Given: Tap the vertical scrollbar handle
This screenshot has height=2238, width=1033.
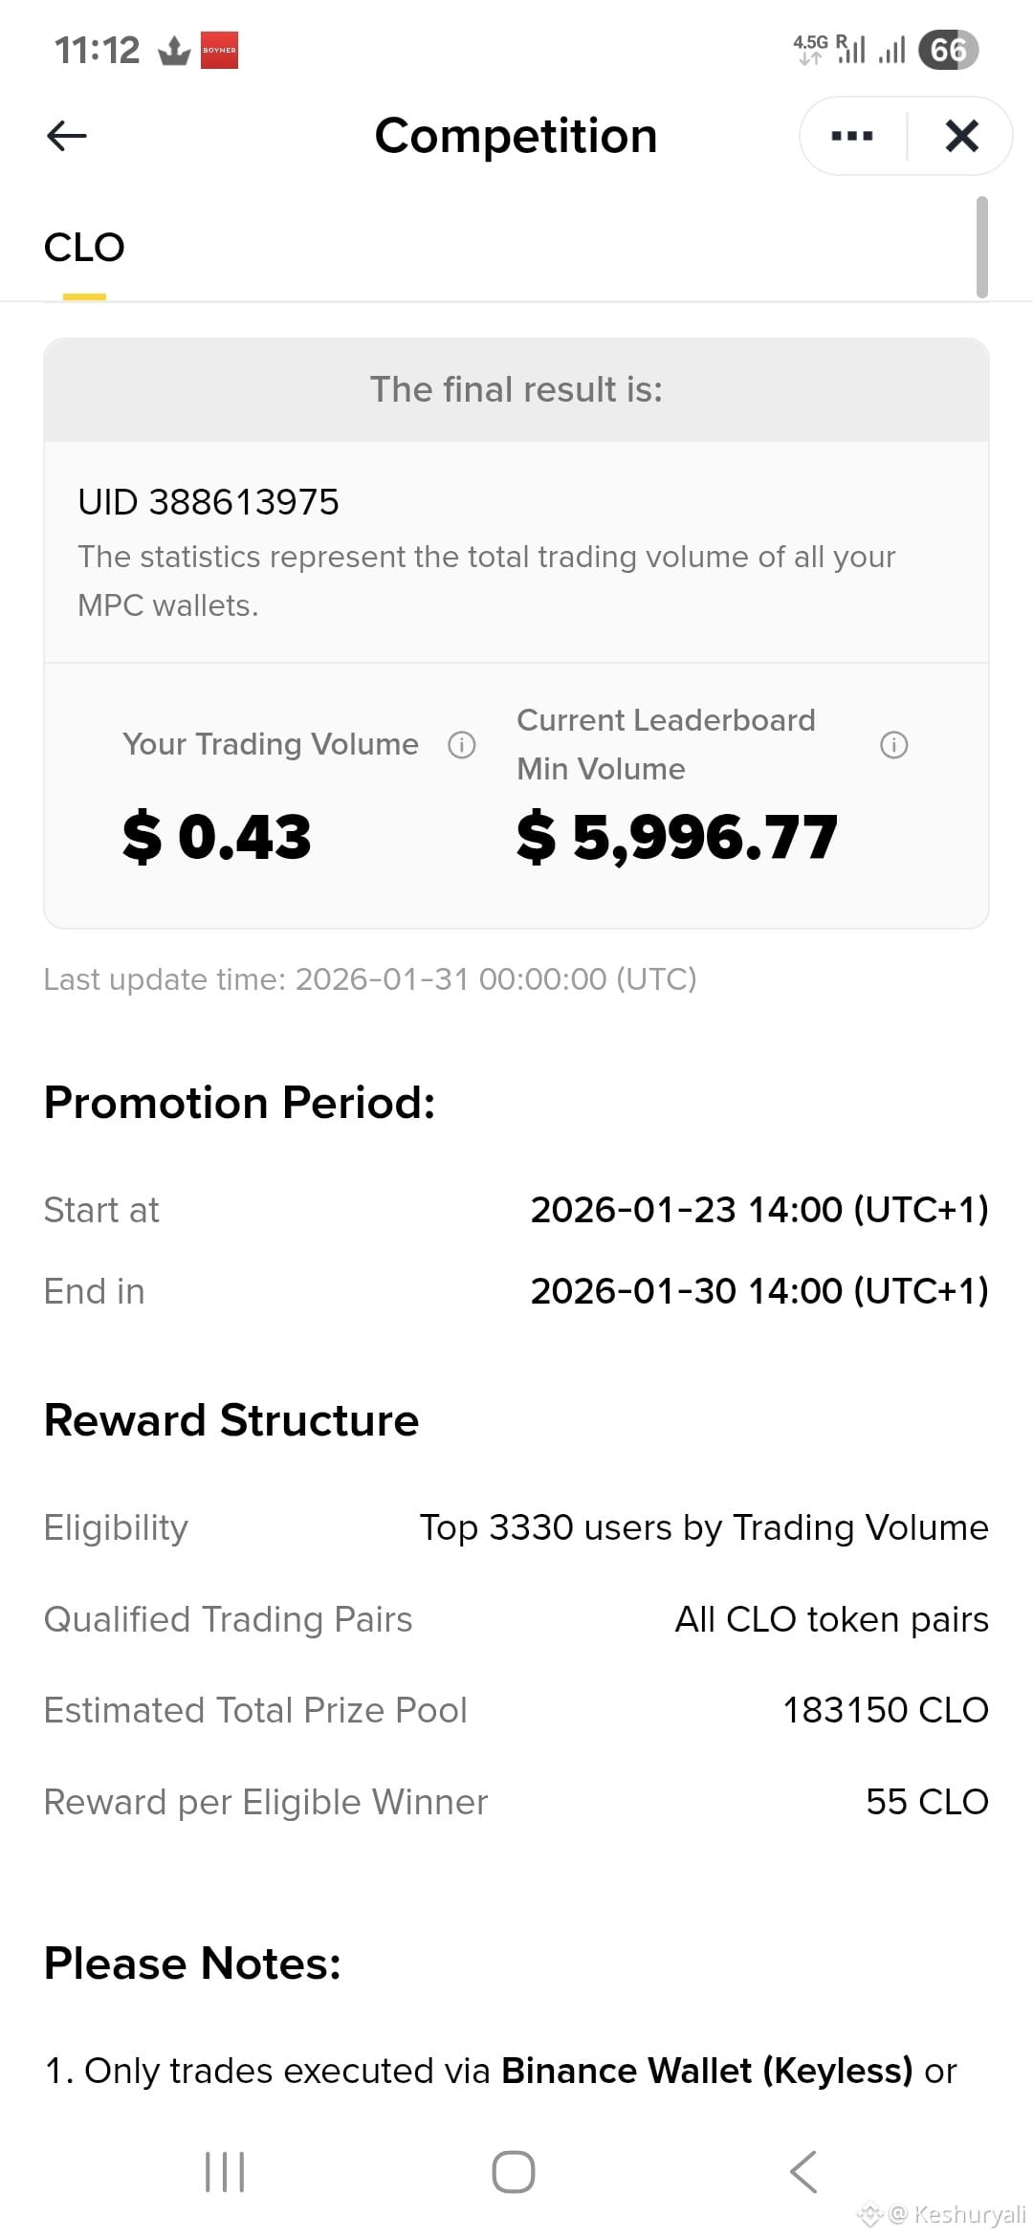Looking at the screenshot, I should click(981, 247).
